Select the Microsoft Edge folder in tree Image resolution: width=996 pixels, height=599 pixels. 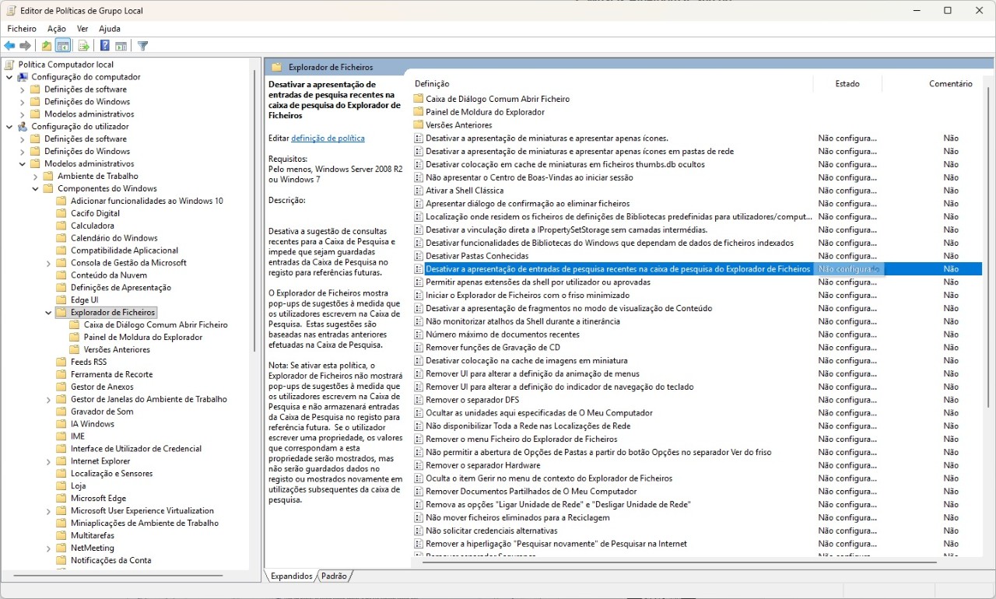click(x=98, y=499)
